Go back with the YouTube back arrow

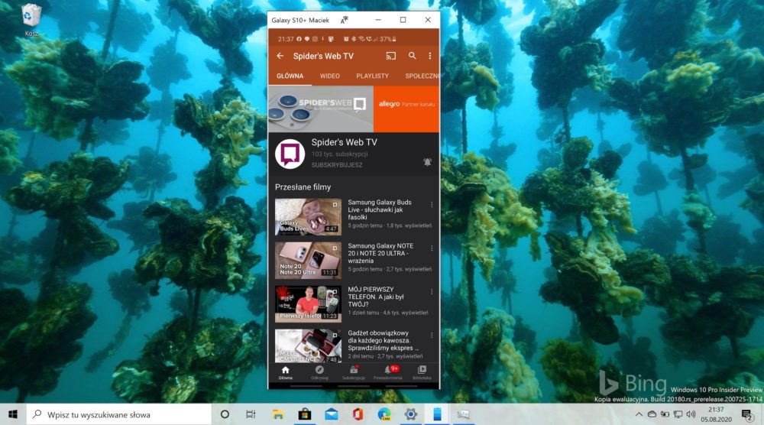tap(280, 56)
